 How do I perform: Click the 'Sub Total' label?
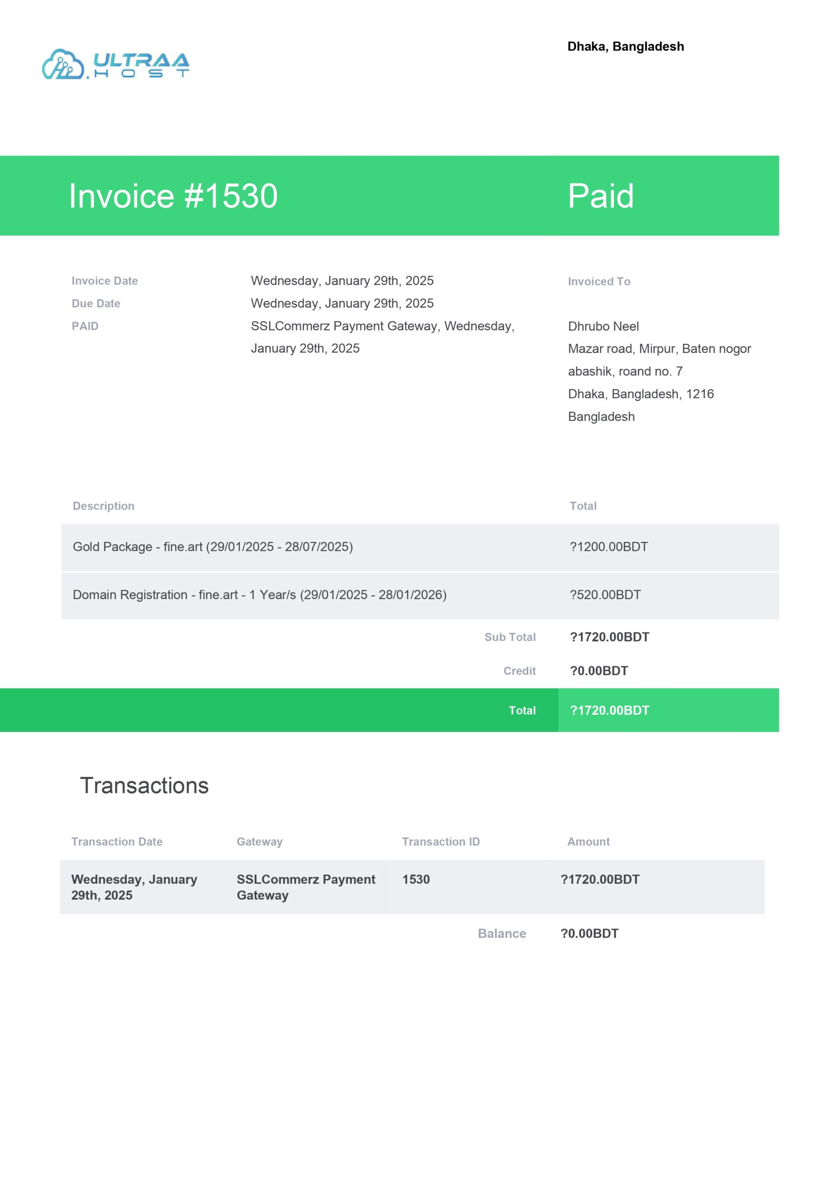(x=510, y=637)
